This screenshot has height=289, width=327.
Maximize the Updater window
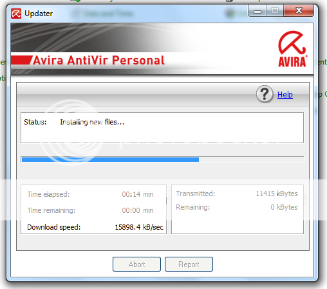[275, 11]
